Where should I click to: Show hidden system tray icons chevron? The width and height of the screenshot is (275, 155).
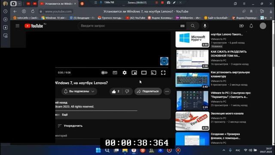point(224,150)
